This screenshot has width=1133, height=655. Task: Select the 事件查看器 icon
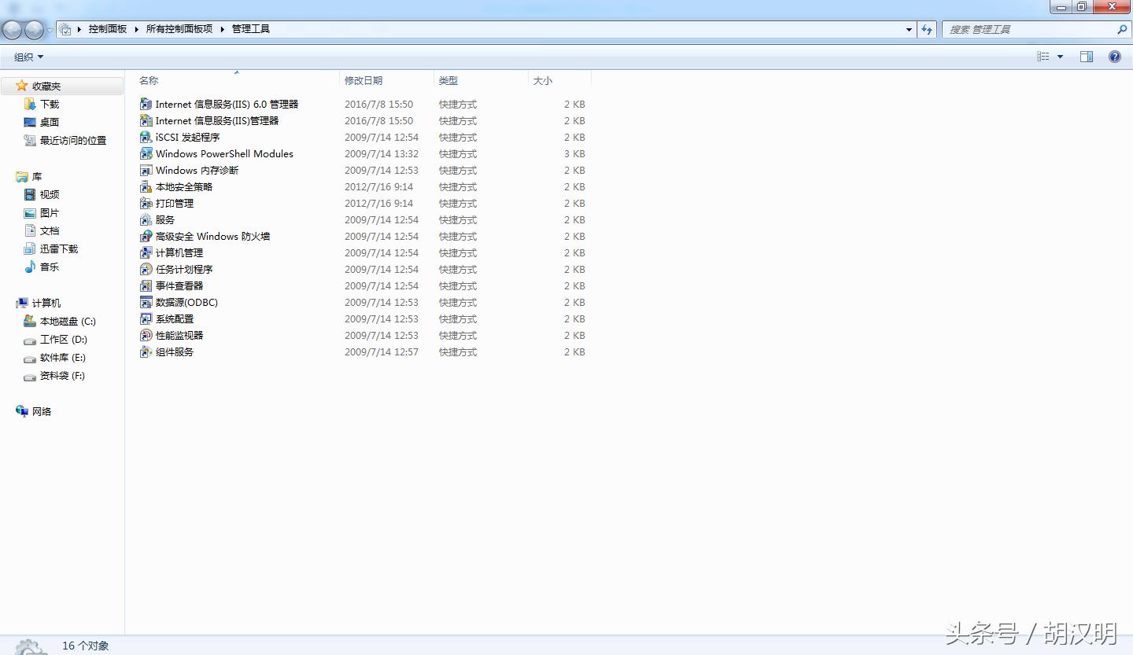(x=146, y=285)
